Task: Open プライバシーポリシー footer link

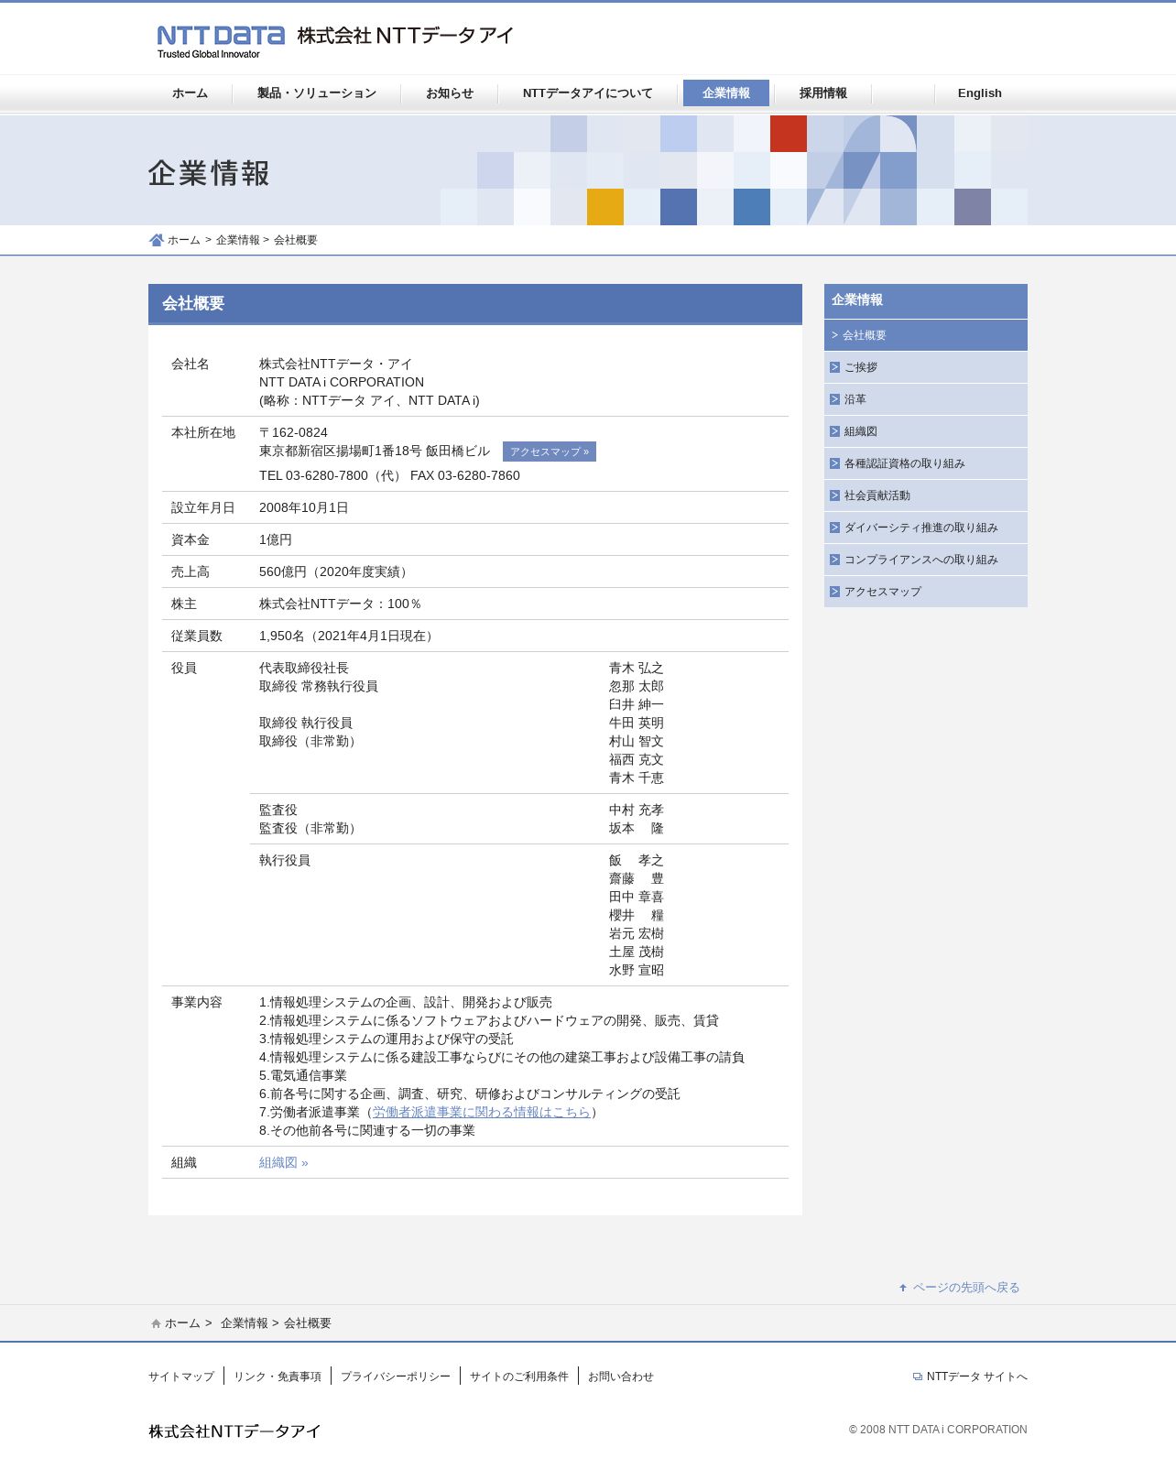Action: pos(396,1377)
